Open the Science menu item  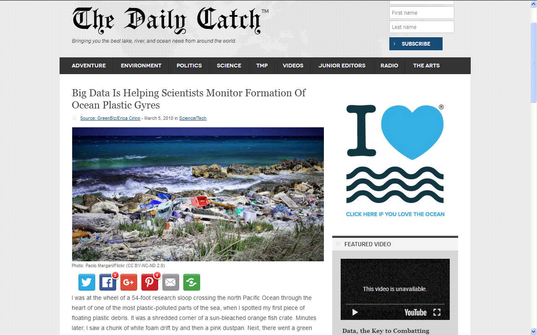click(x=229, y=66)
